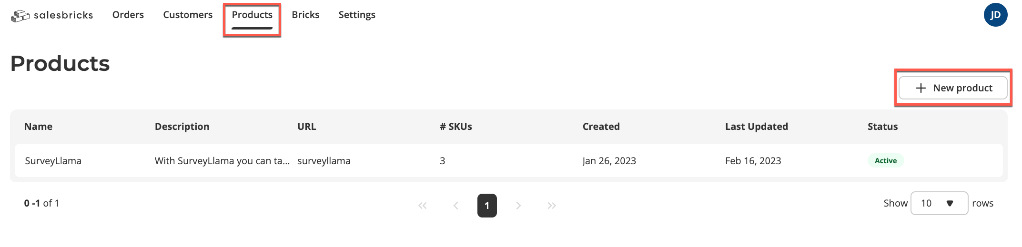Go to first page double-chevron
1022x247 pixels.
422,206
